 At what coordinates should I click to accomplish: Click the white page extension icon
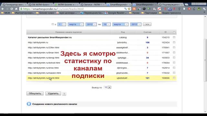[184, 9]
